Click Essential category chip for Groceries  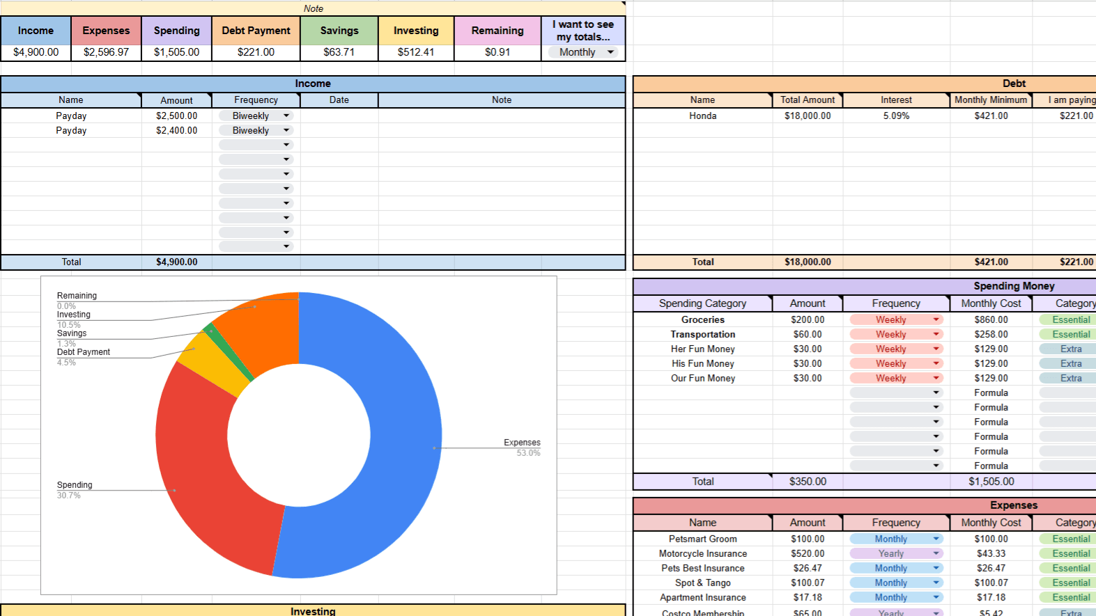click(1068, 320)
